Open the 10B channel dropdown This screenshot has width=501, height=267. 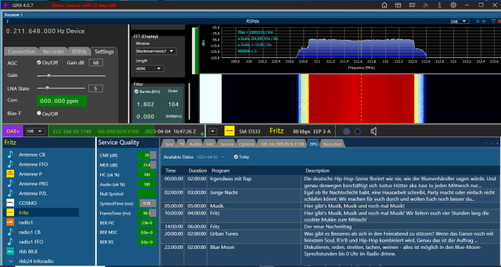[x=35, y=131]
